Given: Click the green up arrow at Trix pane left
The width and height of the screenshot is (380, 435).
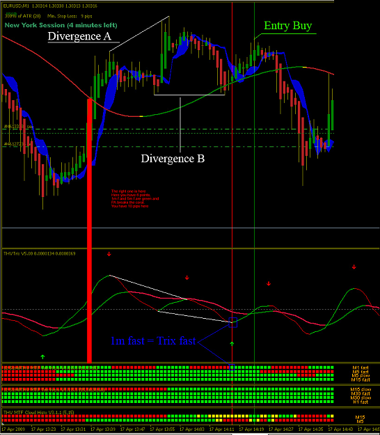Looking at the screenshot, I should tap(42, 356).
